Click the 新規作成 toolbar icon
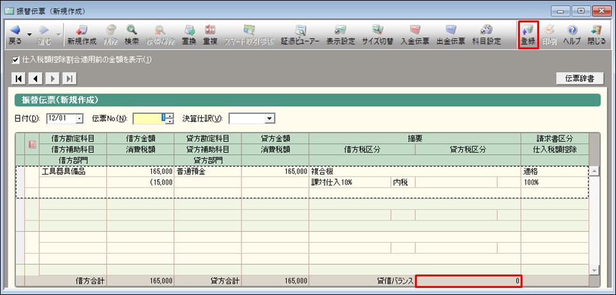 tap(82, 35)
